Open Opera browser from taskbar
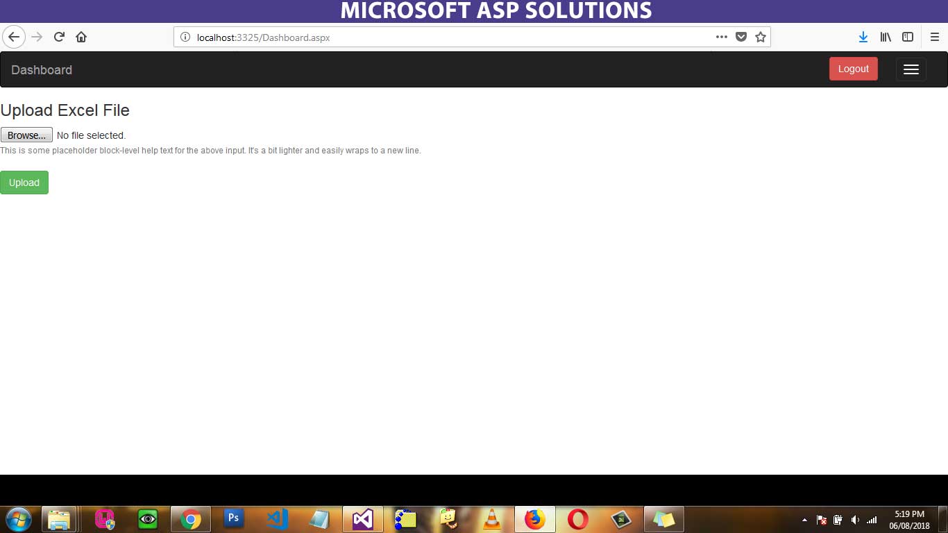The width and height of the screenshot is (948, 533). (x=578, y=519)
